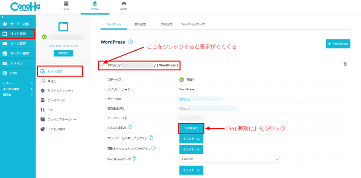Click the green power status icon under the site icon
Screen dimensions: 361x178
point(44,37)
